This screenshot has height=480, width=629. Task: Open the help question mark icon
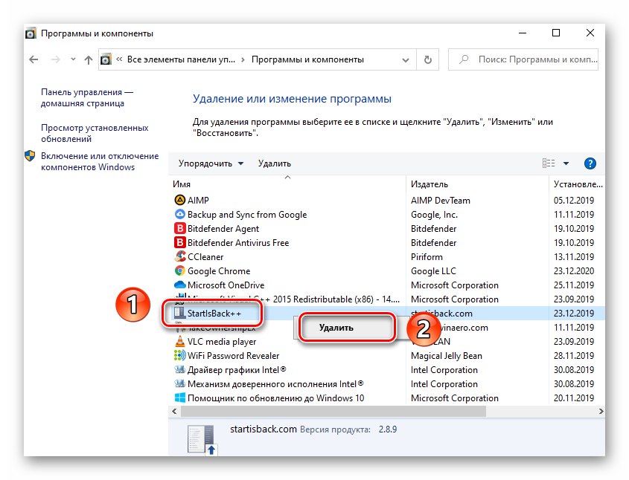pyautogui.click(x=590, y=163)
